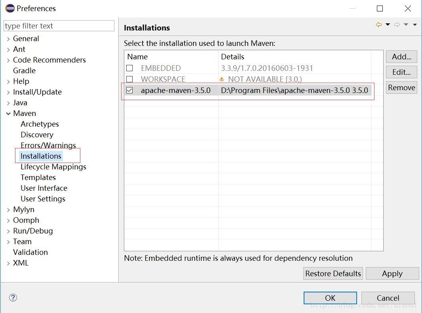422x313 pixels.
Task: Uncheck the apache-maven-3.5.0 checkbox
Action: pos(129,90)
